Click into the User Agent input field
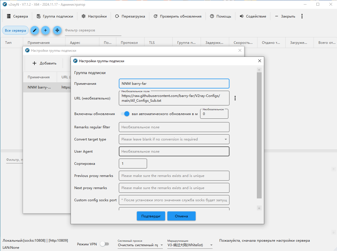337x251 pixels. pyautogui.click(x=174, y=152)
